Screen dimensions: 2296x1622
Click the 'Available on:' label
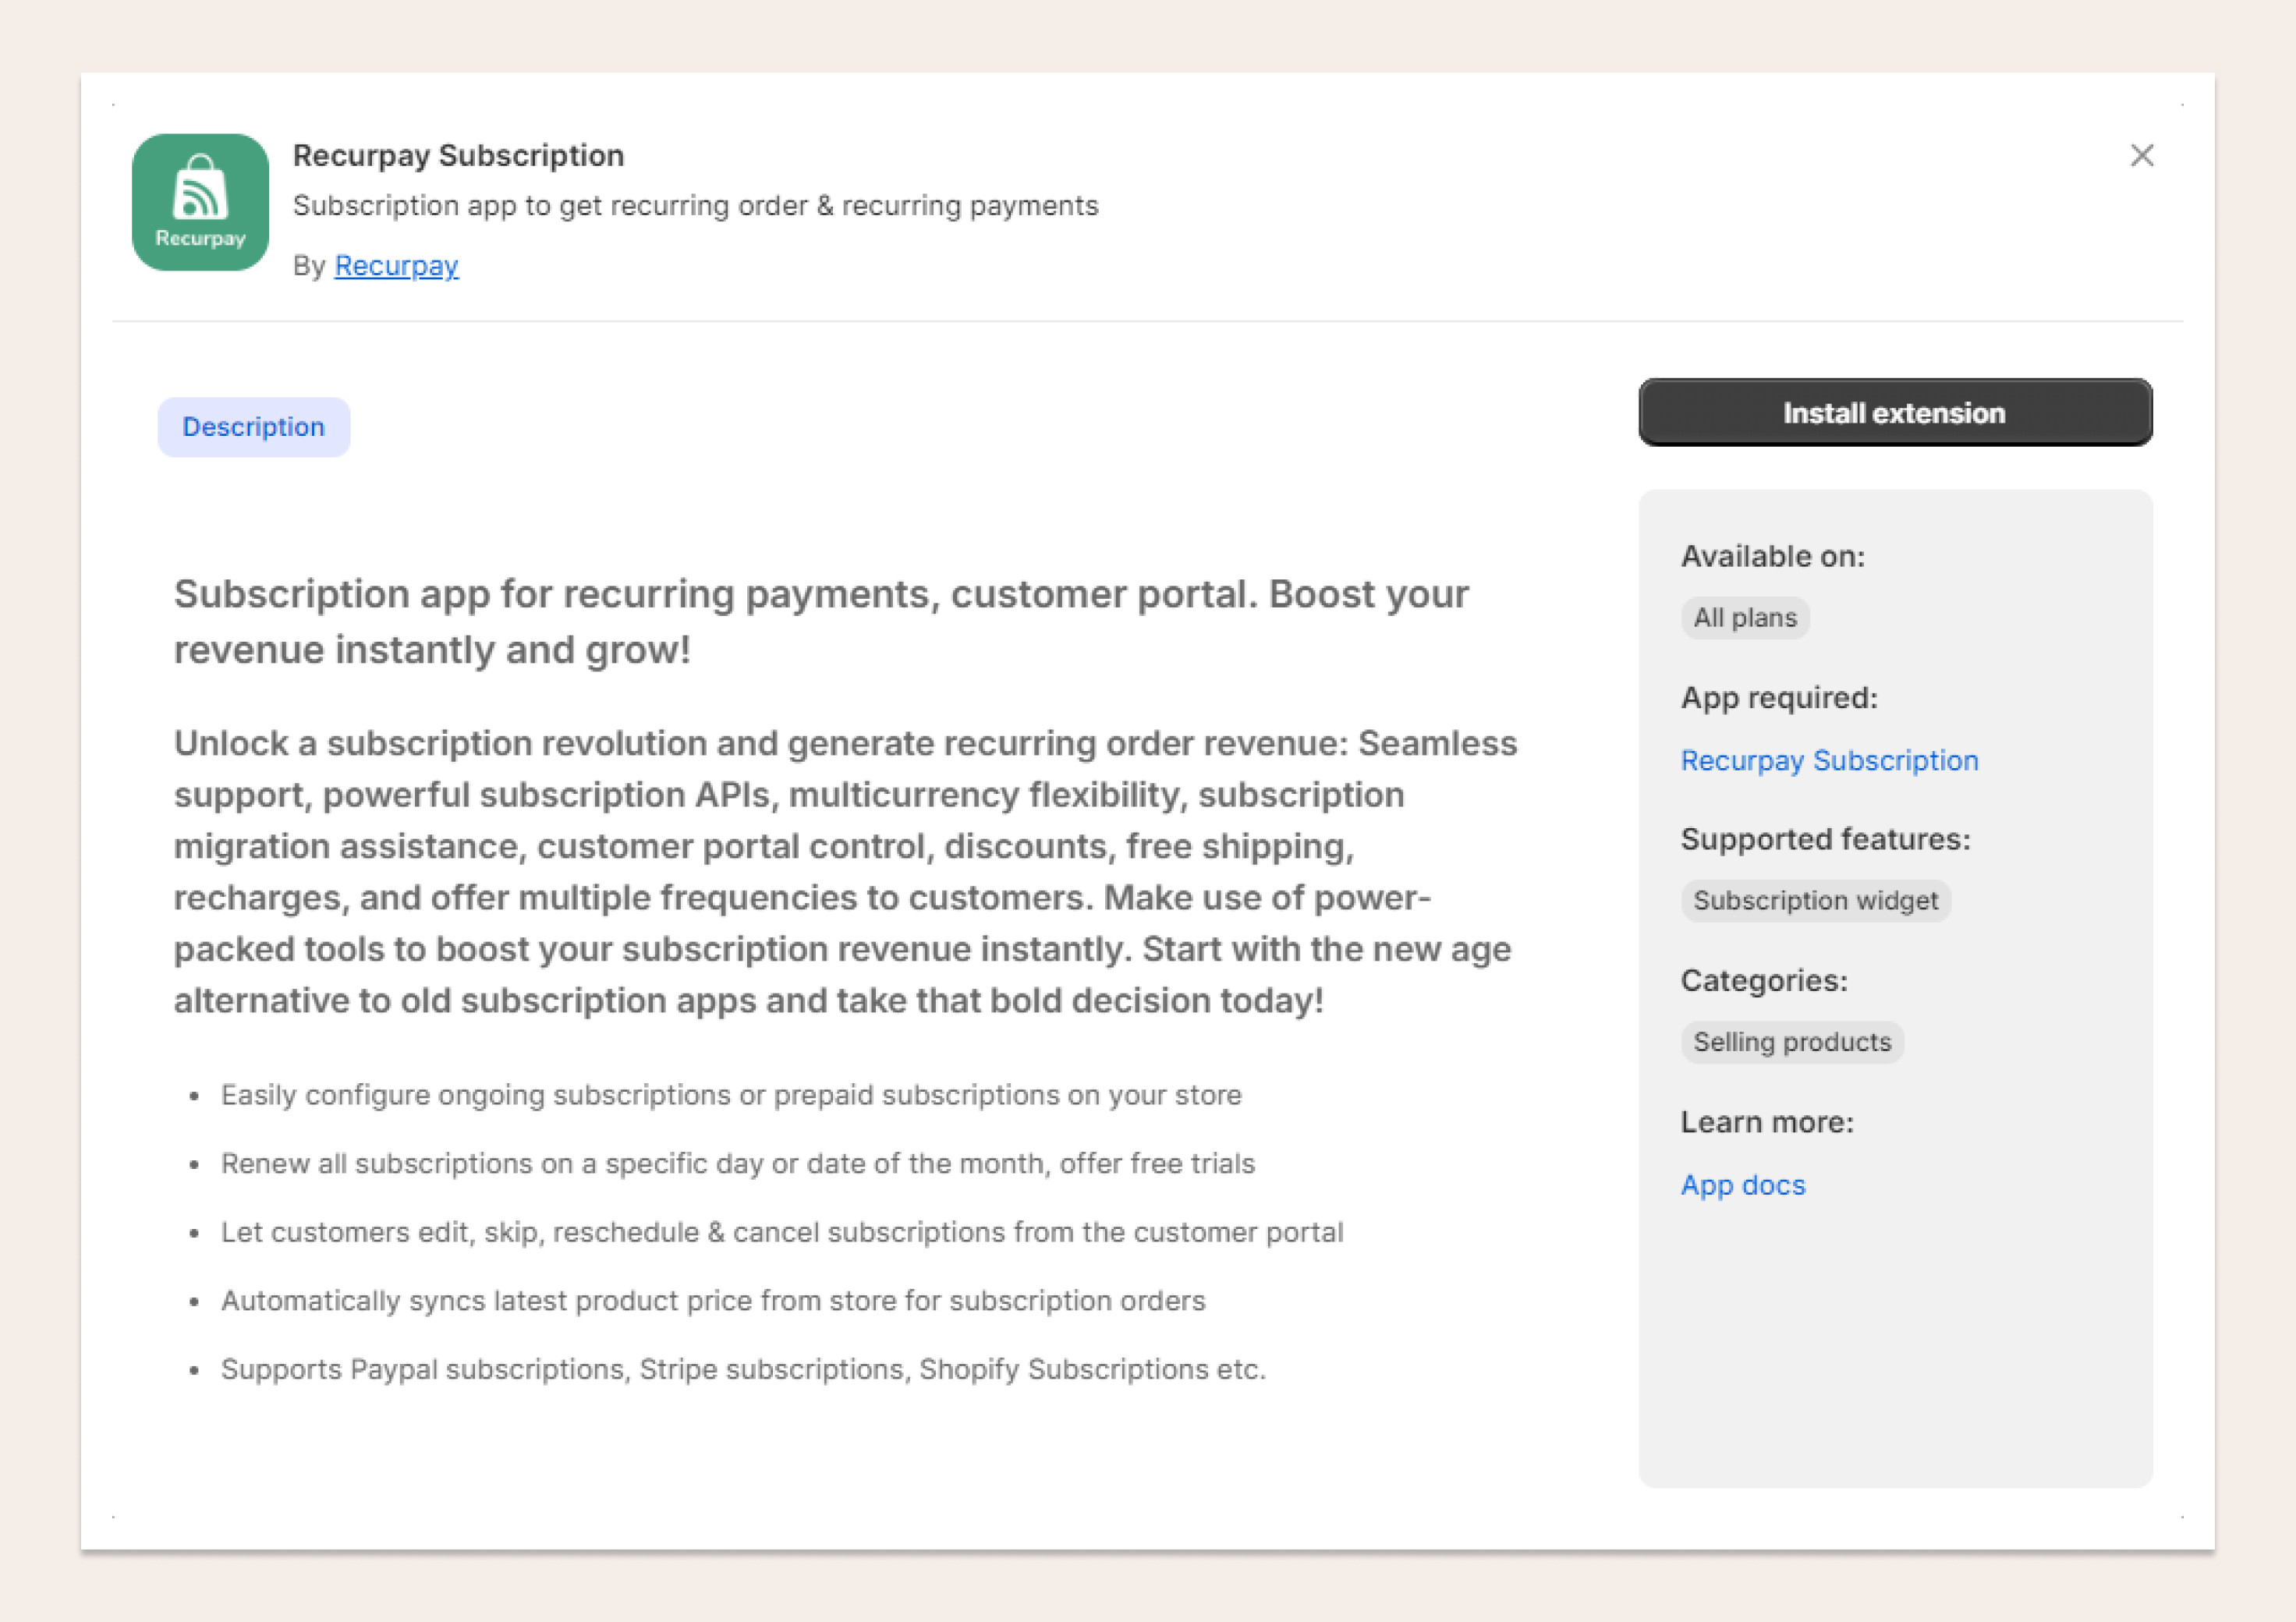1773,556
